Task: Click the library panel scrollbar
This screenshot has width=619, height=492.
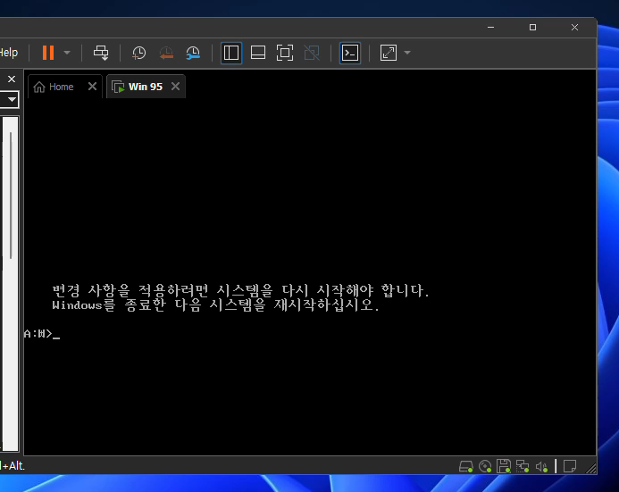Action: pyautogui.click(x=11, y=196)
